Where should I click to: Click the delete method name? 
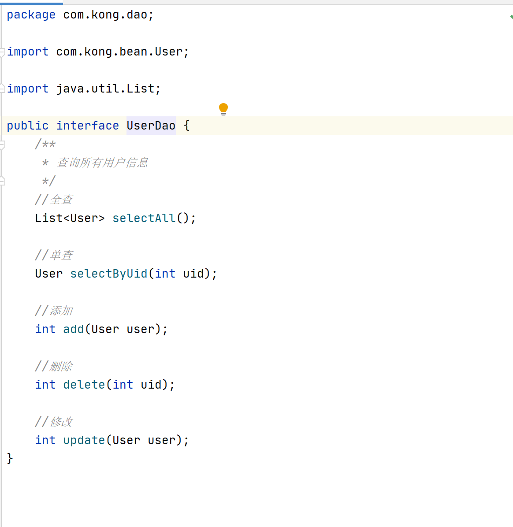pos(84,385)
